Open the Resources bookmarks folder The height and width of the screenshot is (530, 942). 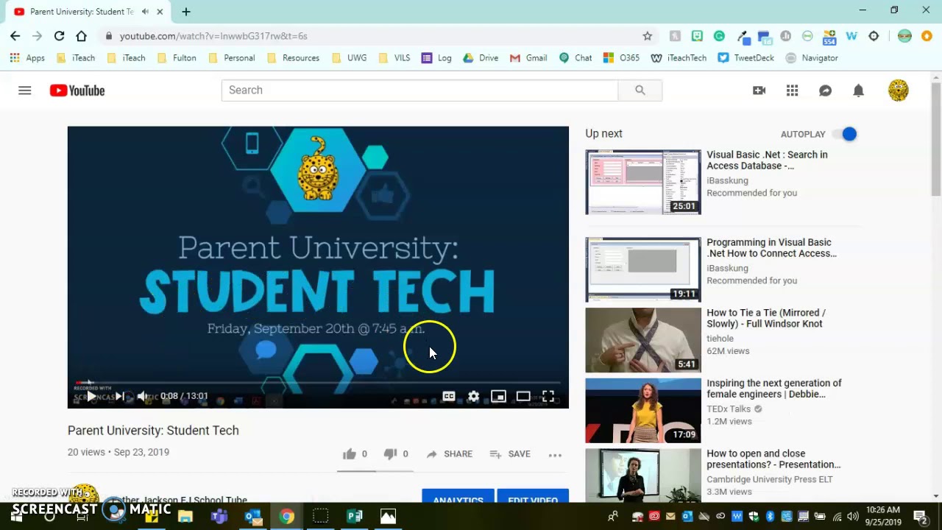click(x=293, y=57)
